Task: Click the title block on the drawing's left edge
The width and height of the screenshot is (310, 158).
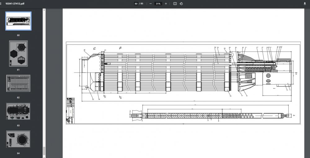Action: click(x=70, y=110)
